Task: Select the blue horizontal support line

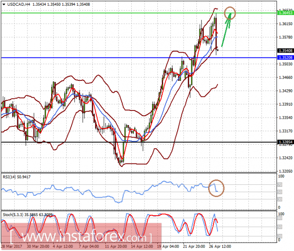Action: tap(139, 57)
